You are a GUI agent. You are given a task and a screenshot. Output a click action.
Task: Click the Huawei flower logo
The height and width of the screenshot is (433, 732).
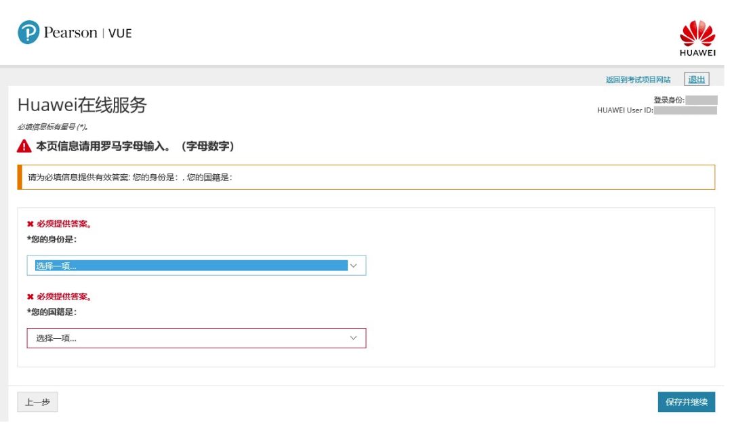click(697, 33)
